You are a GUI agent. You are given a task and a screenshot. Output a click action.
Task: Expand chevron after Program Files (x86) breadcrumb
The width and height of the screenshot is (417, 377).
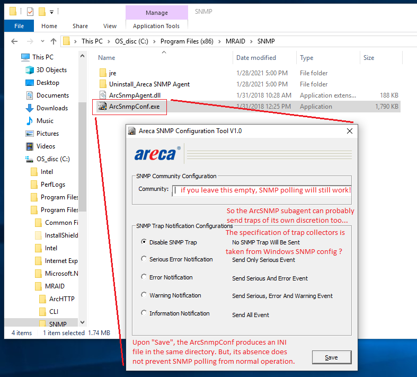[219, 41]
